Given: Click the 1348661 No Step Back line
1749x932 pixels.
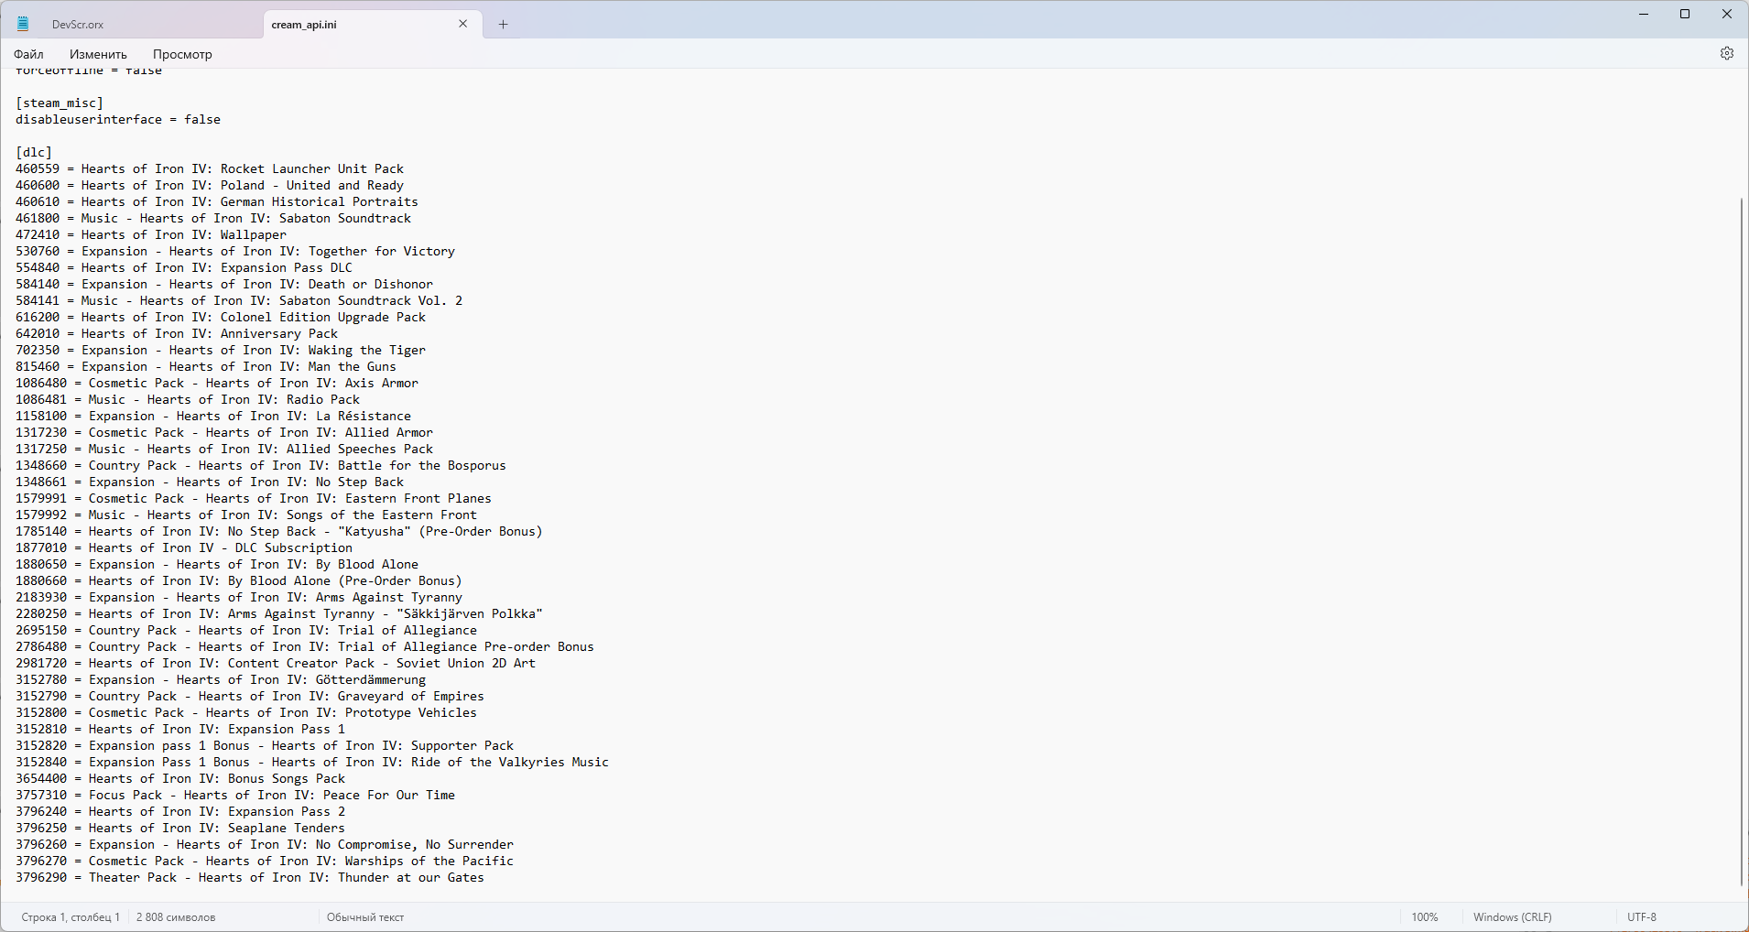Looking at the screenshot, I should (x=210, y=482).
